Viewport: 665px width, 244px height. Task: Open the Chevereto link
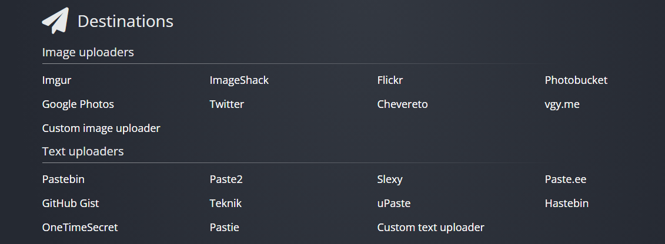pyautogui.click(x=402, y=104)
